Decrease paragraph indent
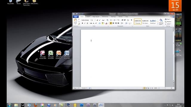Image resolution: width=191 pixels, height=107 pixels. point(122,20)
